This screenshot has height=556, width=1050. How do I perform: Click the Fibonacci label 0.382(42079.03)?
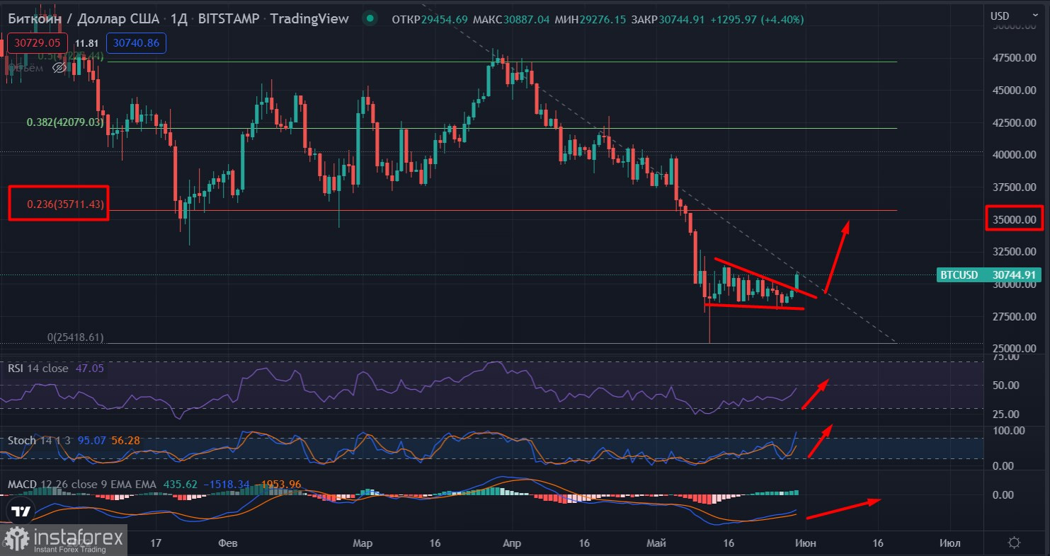tap(65, 122)
